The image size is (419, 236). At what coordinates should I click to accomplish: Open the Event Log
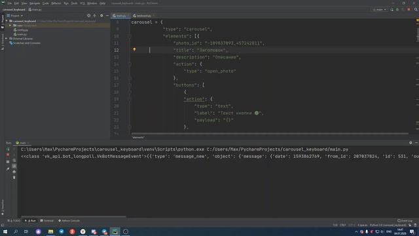(x=405, y=221)
